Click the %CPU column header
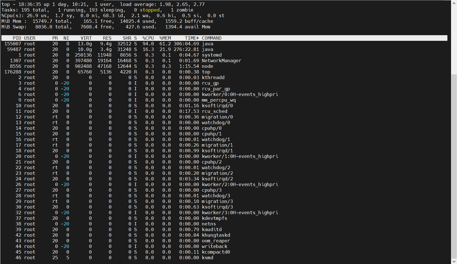 pyautogui.click(x=148, y=38)
